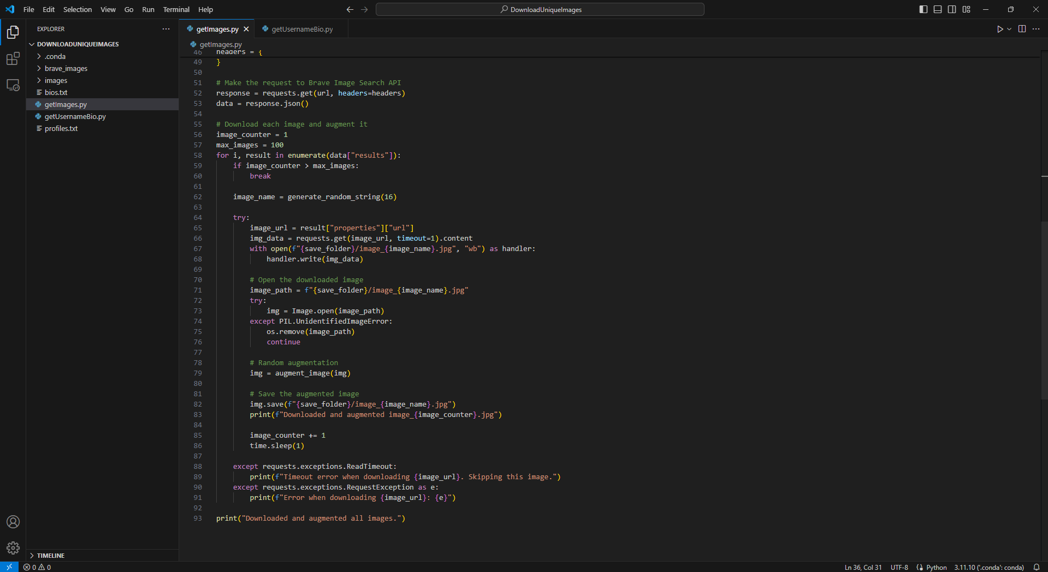Screen dimensions: 1048x572
Task: Click the EXPLORER panel title
Action: pos(51,29)
